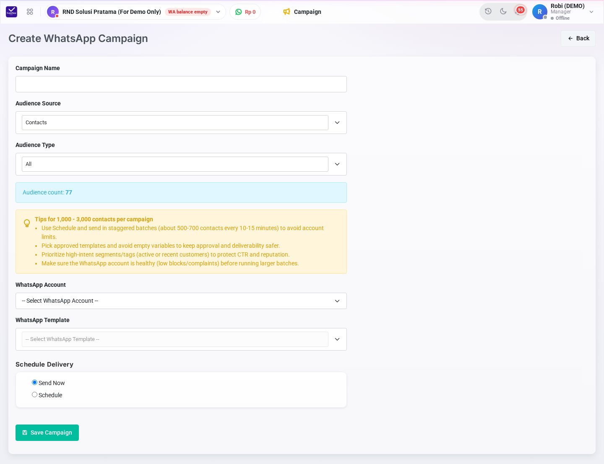Click the Campaign megaphone icon
The image size is (604, 464).
click(287, 12)
